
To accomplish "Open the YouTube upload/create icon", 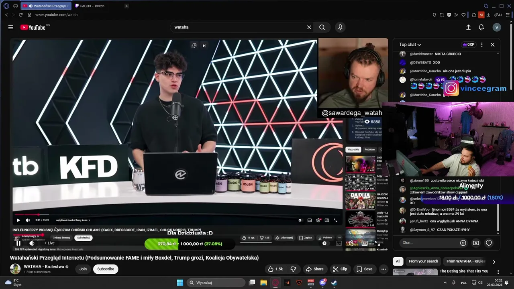I will click(x=468, y=27).
